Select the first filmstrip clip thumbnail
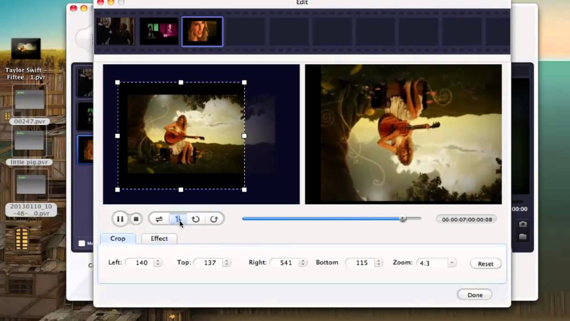Image resolution: width=570 pixels, height=321 pixels. (115, 31)
